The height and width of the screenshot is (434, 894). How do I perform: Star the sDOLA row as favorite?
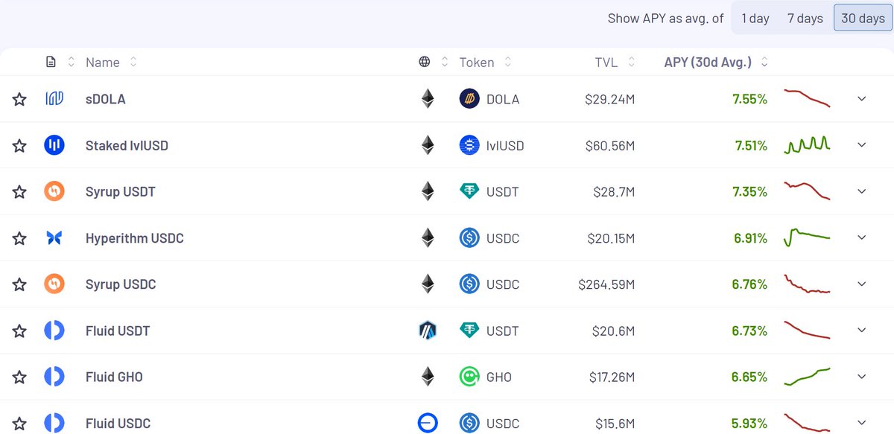[x=19, y=99]
